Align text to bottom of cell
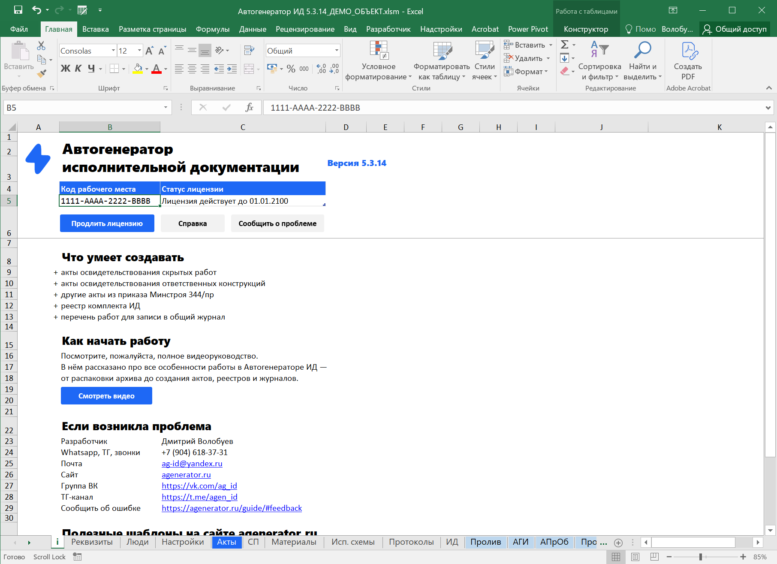 pyautogui.click(x=205, y=50)
